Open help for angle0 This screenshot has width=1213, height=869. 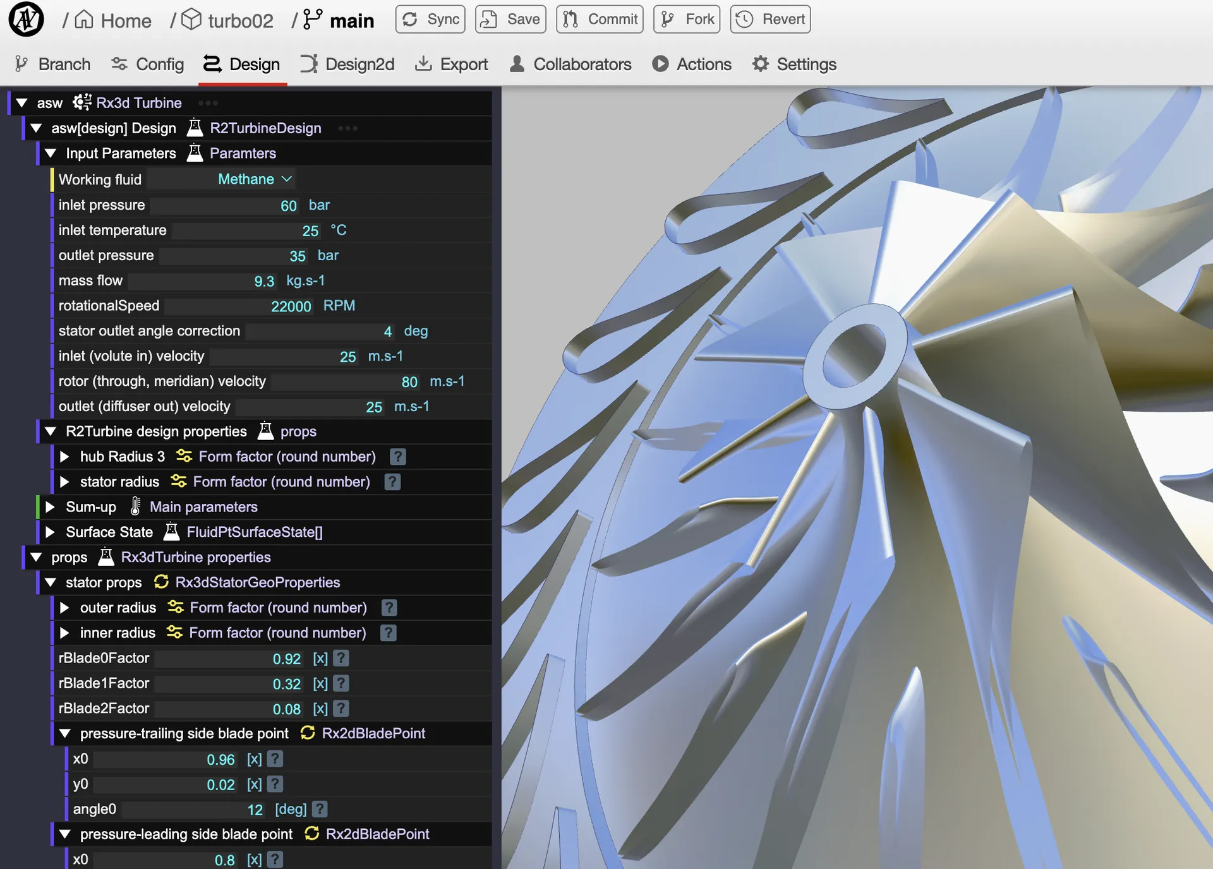[x=320, y=809]
